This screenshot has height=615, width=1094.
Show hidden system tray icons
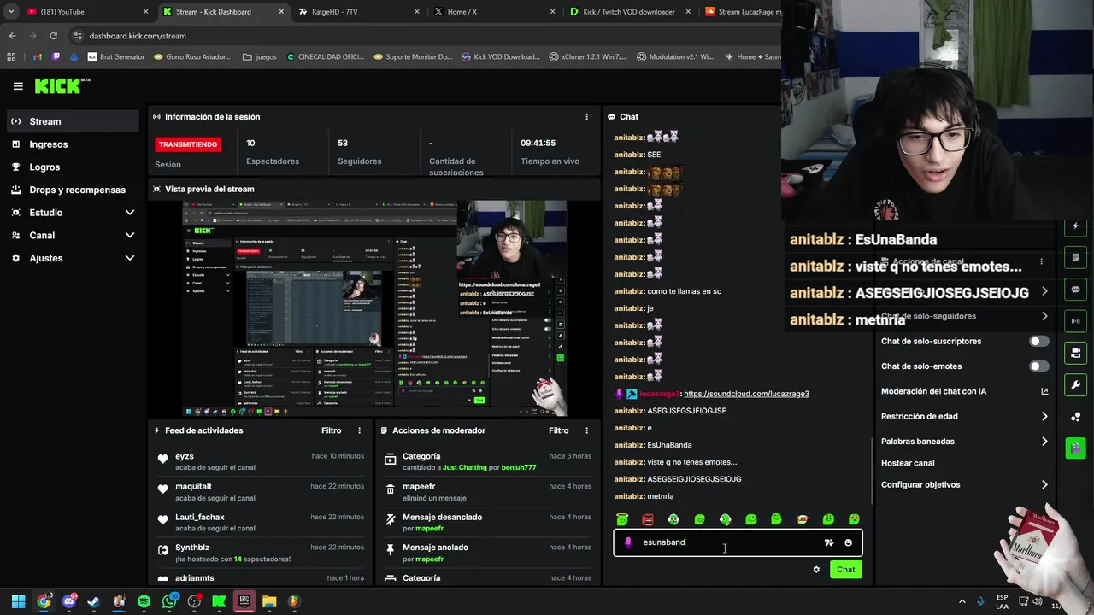(962, 601)
